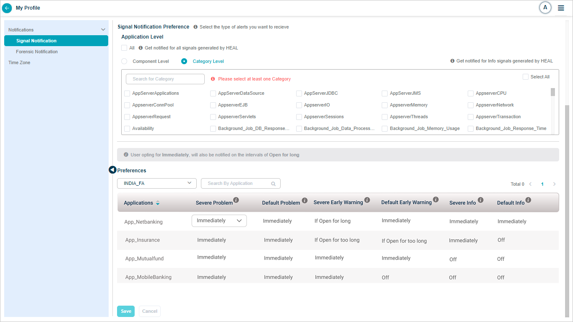Select the Component Level radio button

click(x=124, y=61)
